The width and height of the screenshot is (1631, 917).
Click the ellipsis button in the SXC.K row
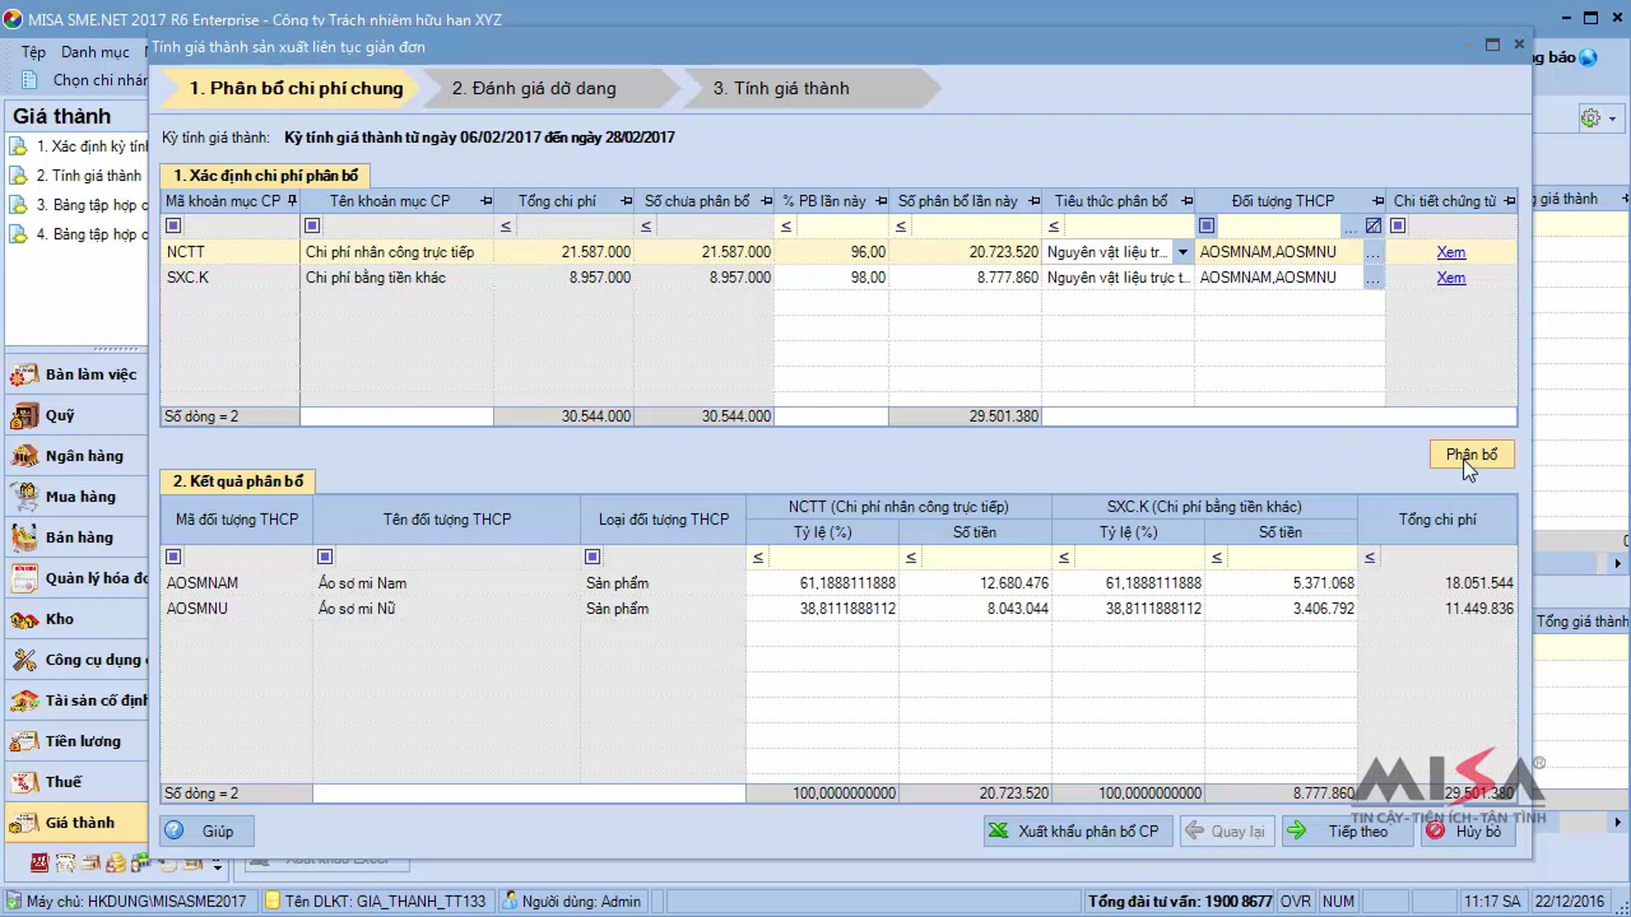(1373, 278)
